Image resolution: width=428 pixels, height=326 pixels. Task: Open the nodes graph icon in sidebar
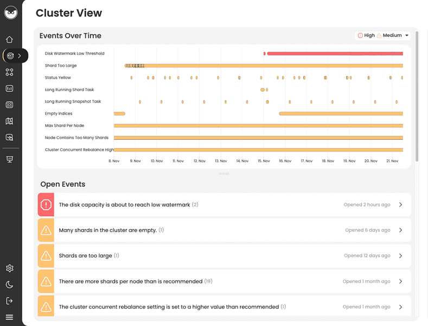coord(10,72)
